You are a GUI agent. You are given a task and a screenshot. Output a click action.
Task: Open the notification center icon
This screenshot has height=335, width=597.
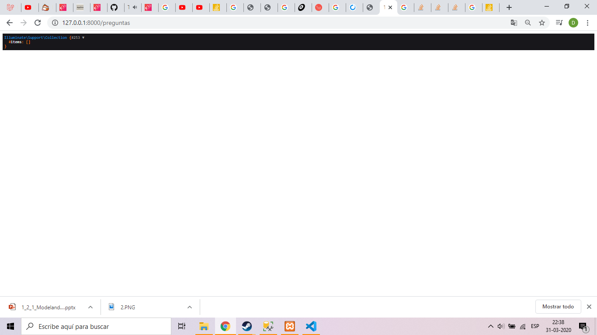point(583,326)
